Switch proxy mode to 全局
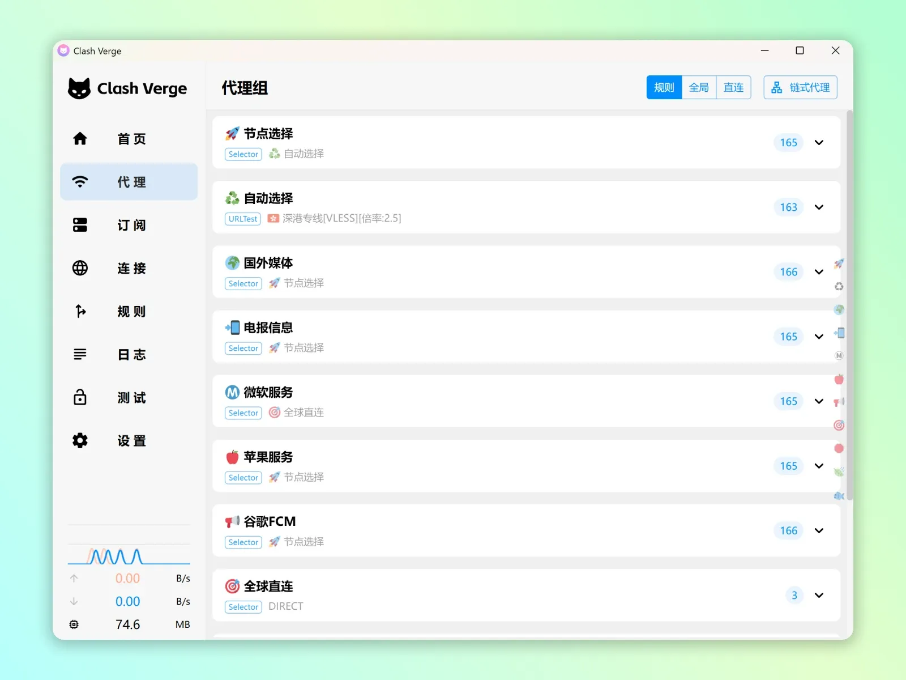 (x=699, y=87)
